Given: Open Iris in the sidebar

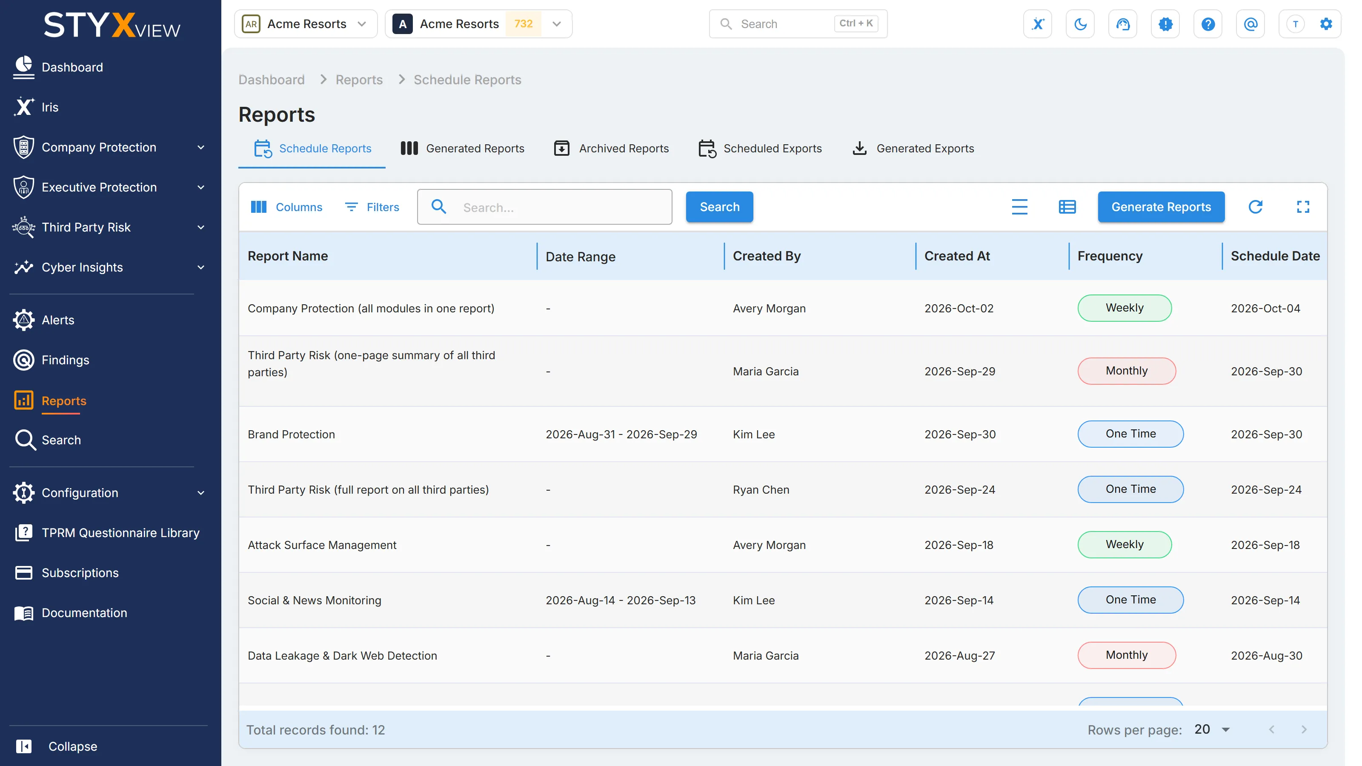Looking at the screenshot, I should [x=50, y=107].
